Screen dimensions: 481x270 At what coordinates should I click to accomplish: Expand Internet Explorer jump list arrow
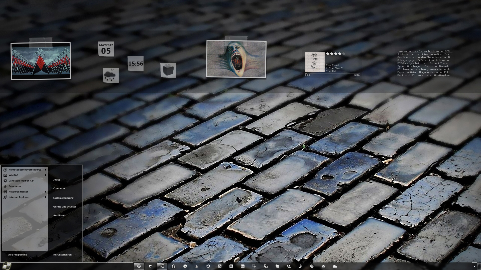pyautogui.click(x=46, y=197)
